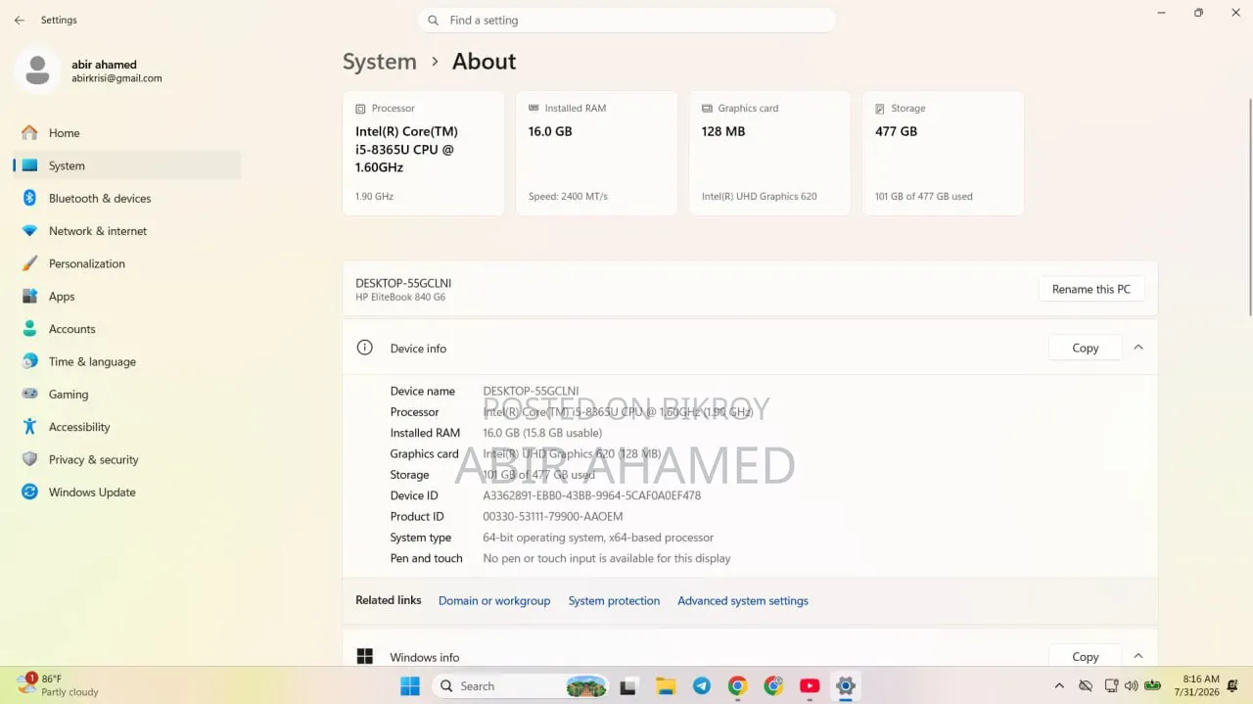This screenshot has width=1253, height=704.
Task: Open the Processor info card
Action: coord(423,153)
